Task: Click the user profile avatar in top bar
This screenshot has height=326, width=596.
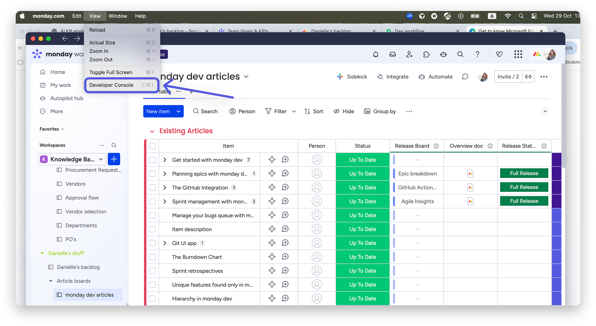Action: tap(550, 54)
